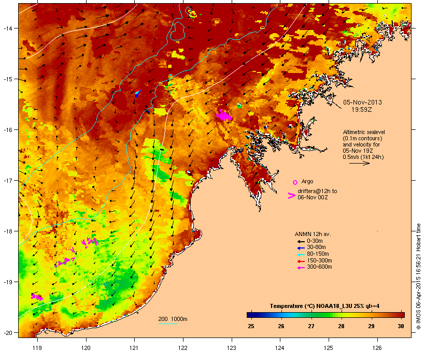Click the latitude label -20
The height and width of the screenshot is (352, 425).
pyautogui.click(x=7, y=333)
